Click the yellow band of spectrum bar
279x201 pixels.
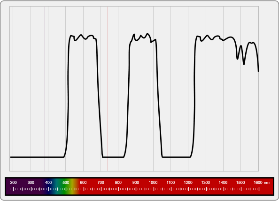point(73,186)
